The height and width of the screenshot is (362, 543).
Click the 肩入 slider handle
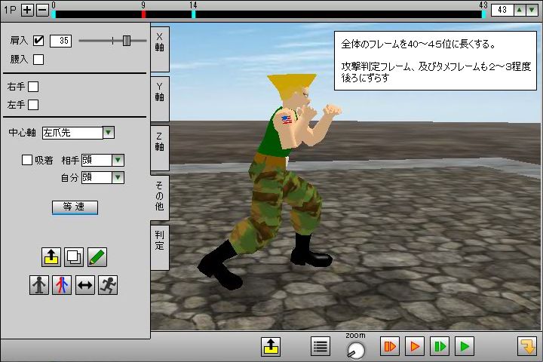127,41
